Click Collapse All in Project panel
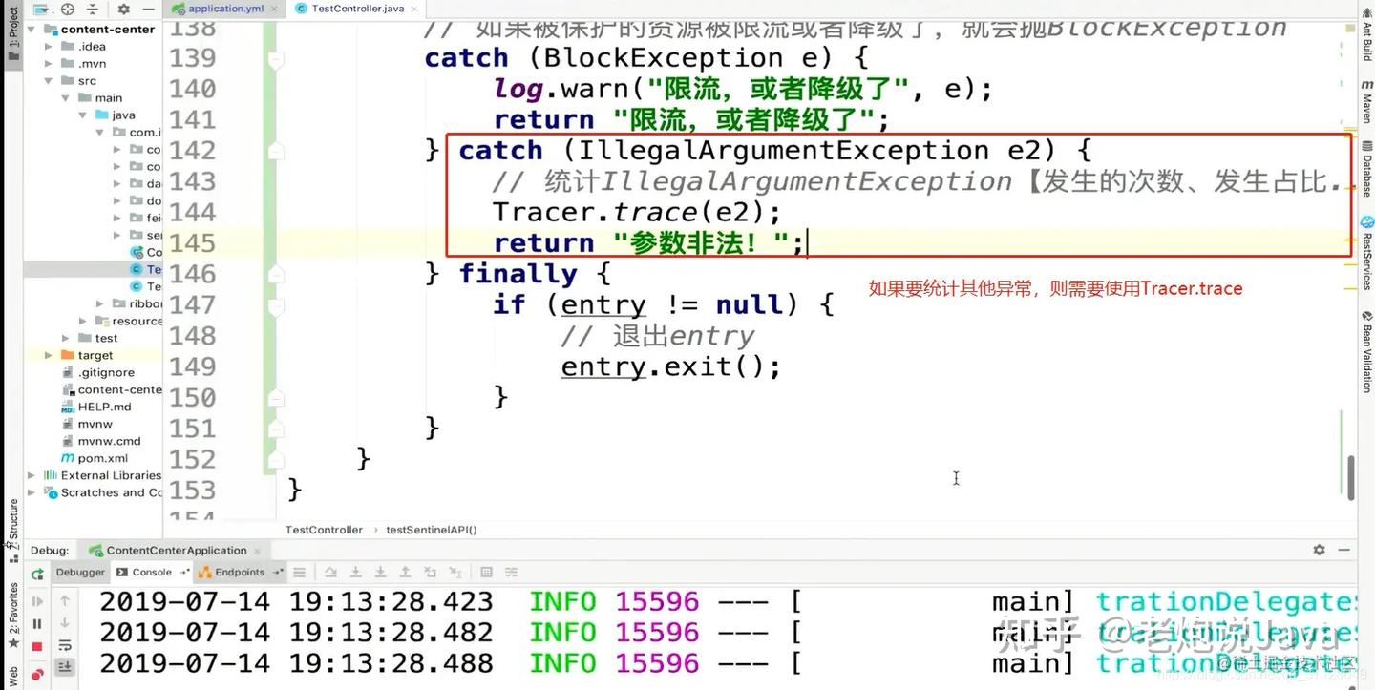 pyautogui.click(x=94, y=10)
